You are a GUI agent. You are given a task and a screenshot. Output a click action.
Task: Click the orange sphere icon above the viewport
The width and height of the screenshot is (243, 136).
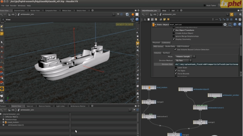pyautogui.click(x=133, y=14)
